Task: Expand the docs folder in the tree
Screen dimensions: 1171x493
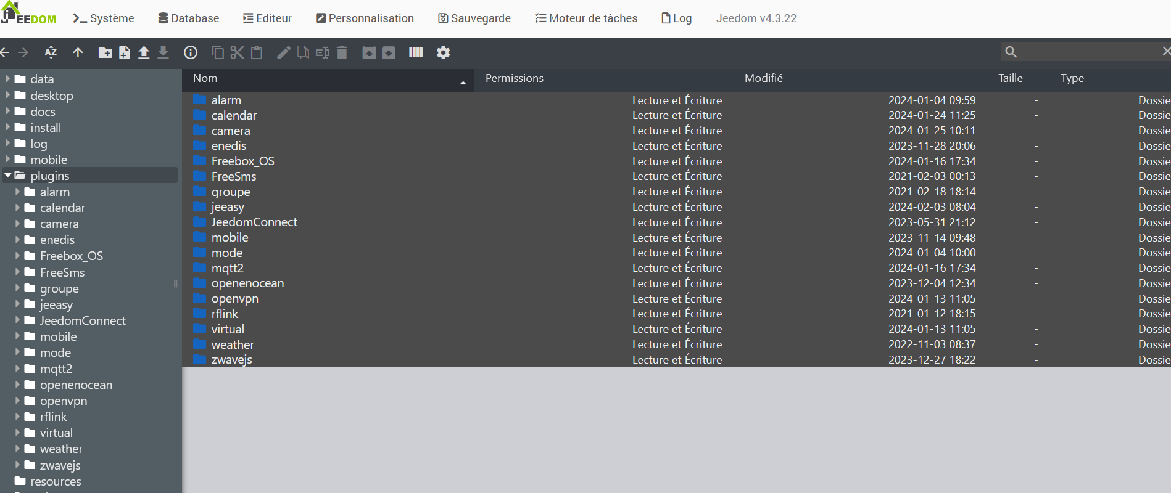Action: click(7, 111)
